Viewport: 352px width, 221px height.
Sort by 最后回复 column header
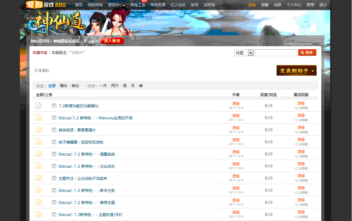[301, 95]
